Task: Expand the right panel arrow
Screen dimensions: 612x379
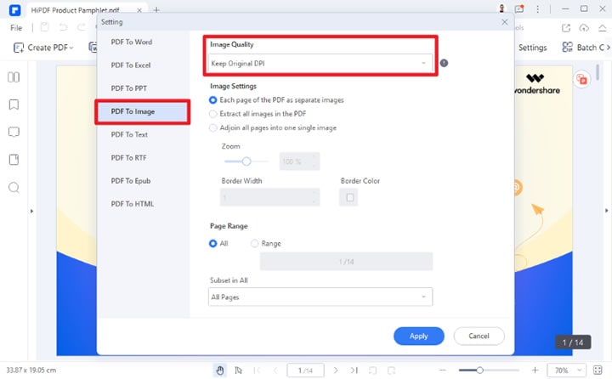Action: pos(606,211)
